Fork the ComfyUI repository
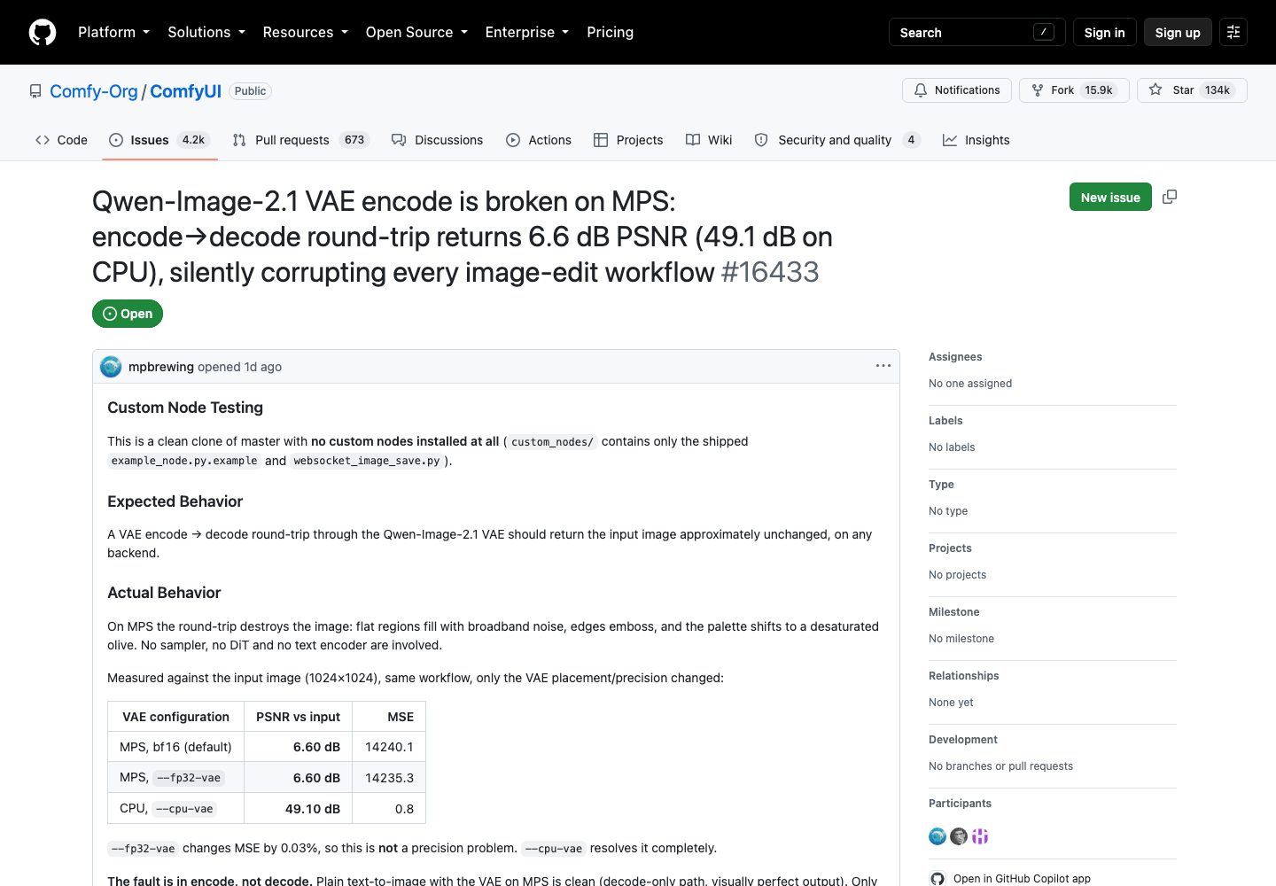 click(1074, 90)
